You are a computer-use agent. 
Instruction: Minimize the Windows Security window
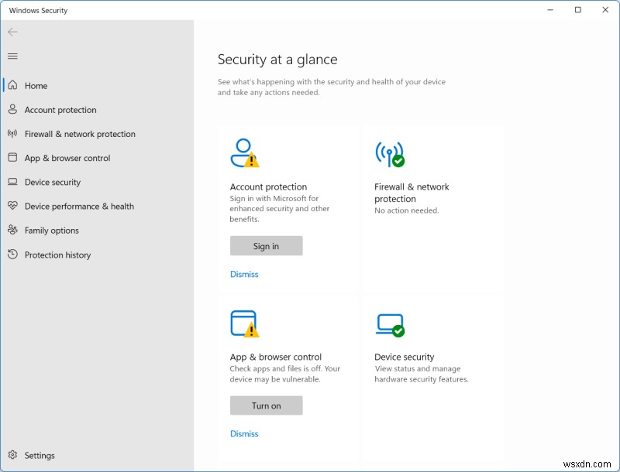pyautogui.click(x=550, y=10)
